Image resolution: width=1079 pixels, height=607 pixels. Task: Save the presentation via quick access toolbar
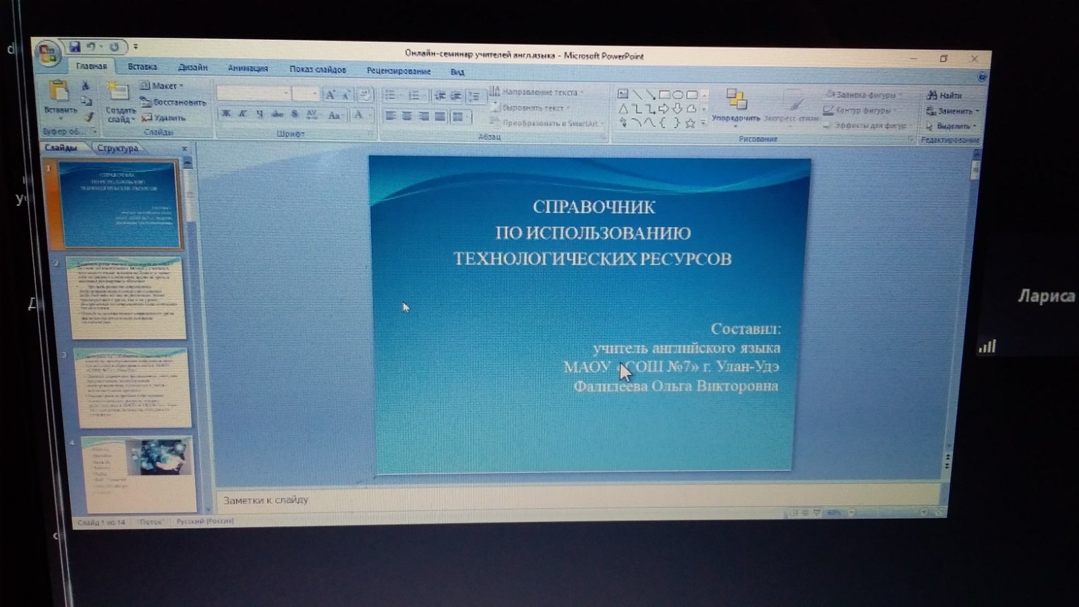74,47
